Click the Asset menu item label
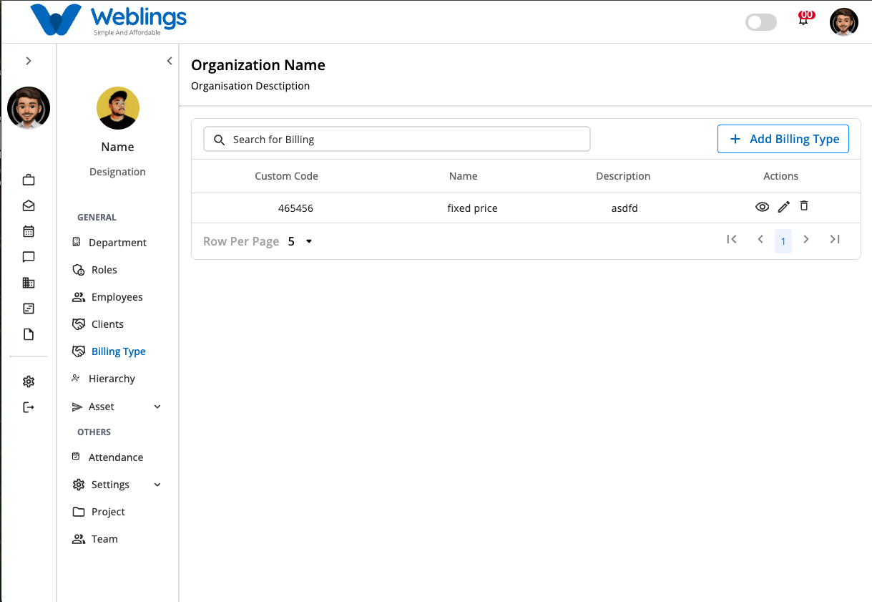Image resolution: width=872 pixels, height=602 pixels. point(101,407)
